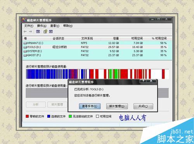194x144 pixels.
Task: Click the green 无法移动的文件 legend swatch
Action: [70, 116]
